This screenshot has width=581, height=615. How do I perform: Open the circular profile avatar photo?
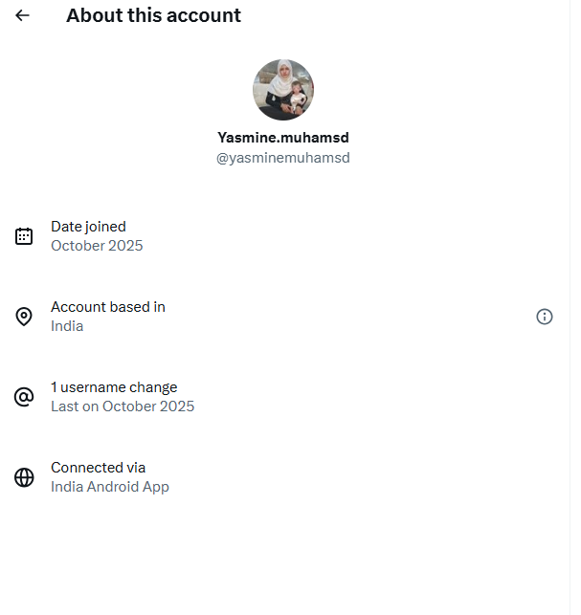point(283,90)
